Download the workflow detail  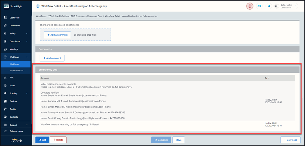(x=290, y=140)
